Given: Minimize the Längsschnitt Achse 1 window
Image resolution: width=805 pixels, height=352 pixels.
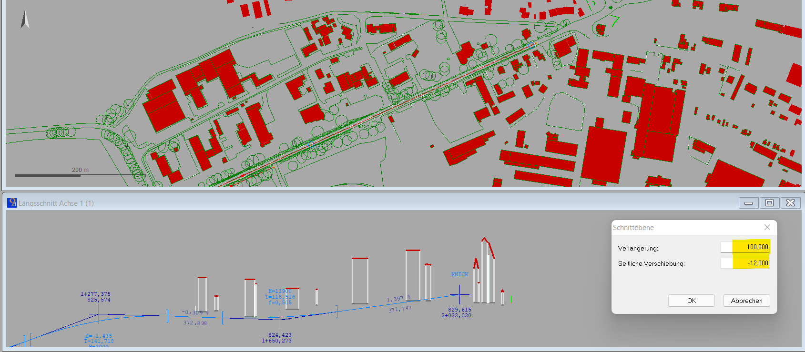Looking at the screenshot, I should [748, 203].
